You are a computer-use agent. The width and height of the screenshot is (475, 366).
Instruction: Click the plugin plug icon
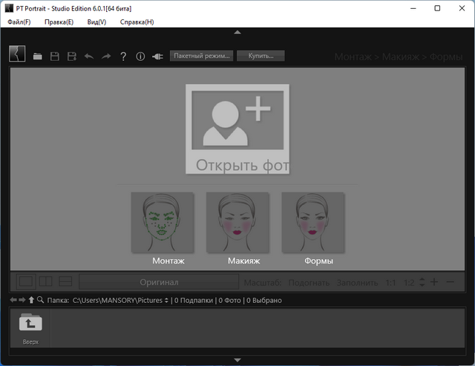click(157, 56)
